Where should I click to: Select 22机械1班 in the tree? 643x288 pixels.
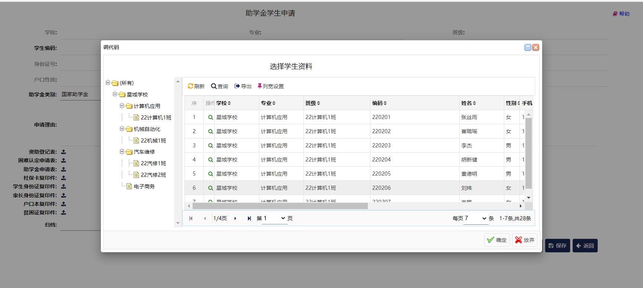point(153,141)
